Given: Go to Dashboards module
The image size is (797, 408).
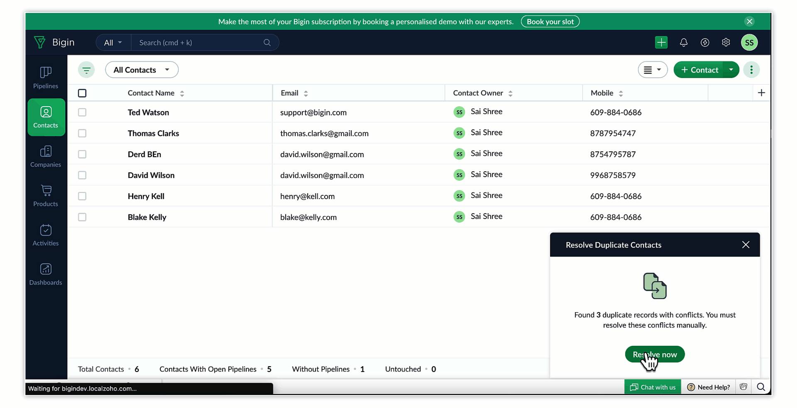Looking at the screenshot, I should coord(46,274).
